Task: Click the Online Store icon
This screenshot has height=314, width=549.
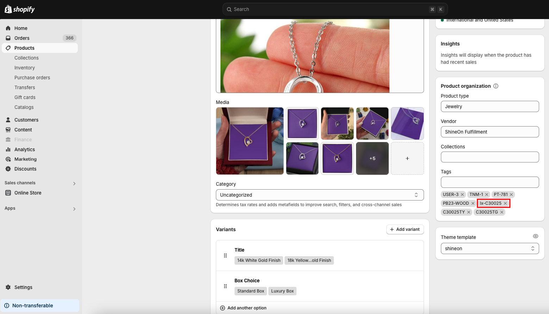Action: pyautogui.click(x=8, y=193)
